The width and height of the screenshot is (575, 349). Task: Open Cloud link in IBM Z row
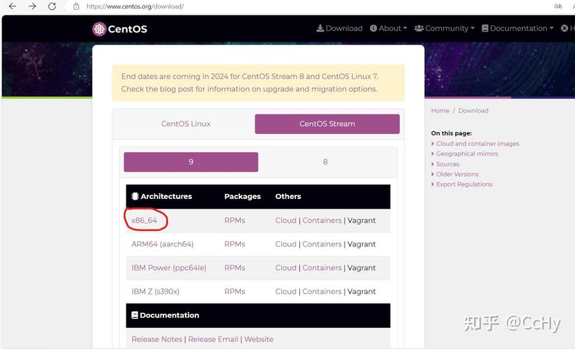pos(285,291)
